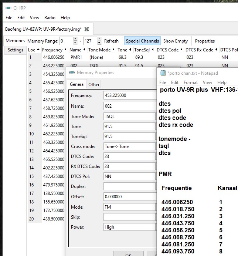The image size is (238, 256).
Task: Decrease the memory range start value
Action: 75,43
